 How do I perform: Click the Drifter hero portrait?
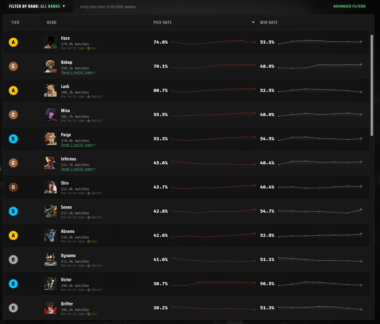click(x=50, y=308)
